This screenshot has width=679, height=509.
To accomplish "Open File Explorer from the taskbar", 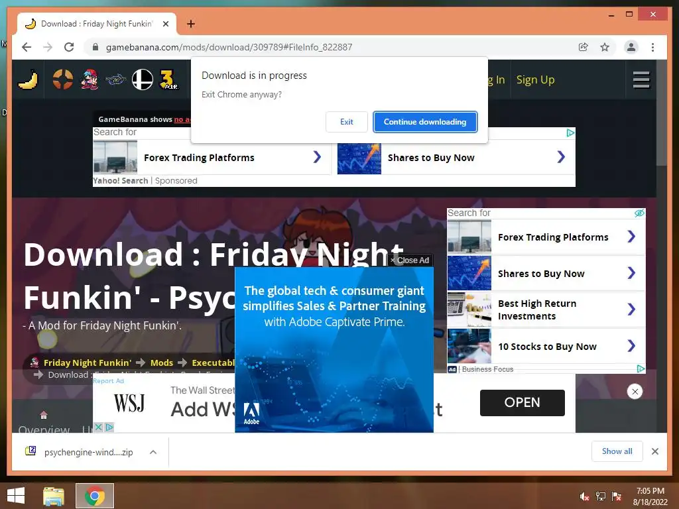I will tap(54, 496).
